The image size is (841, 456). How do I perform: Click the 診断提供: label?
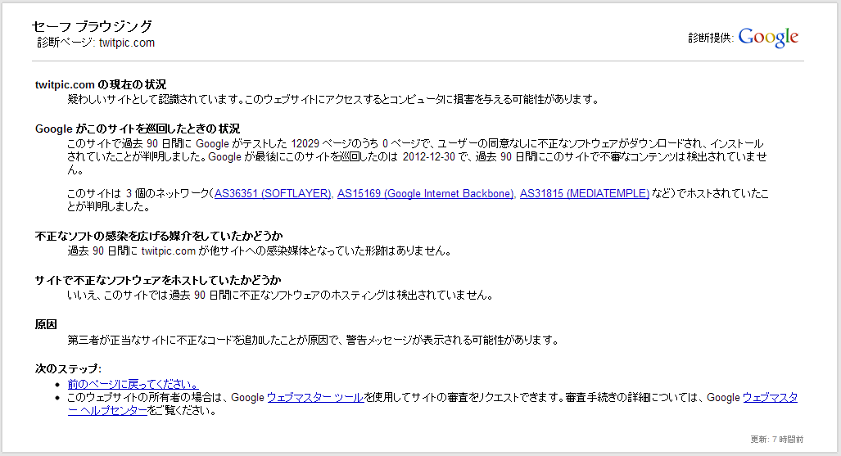point(710,38)
